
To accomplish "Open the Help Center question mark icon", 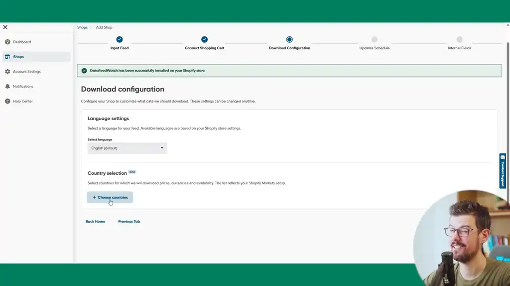I will 7,101.
